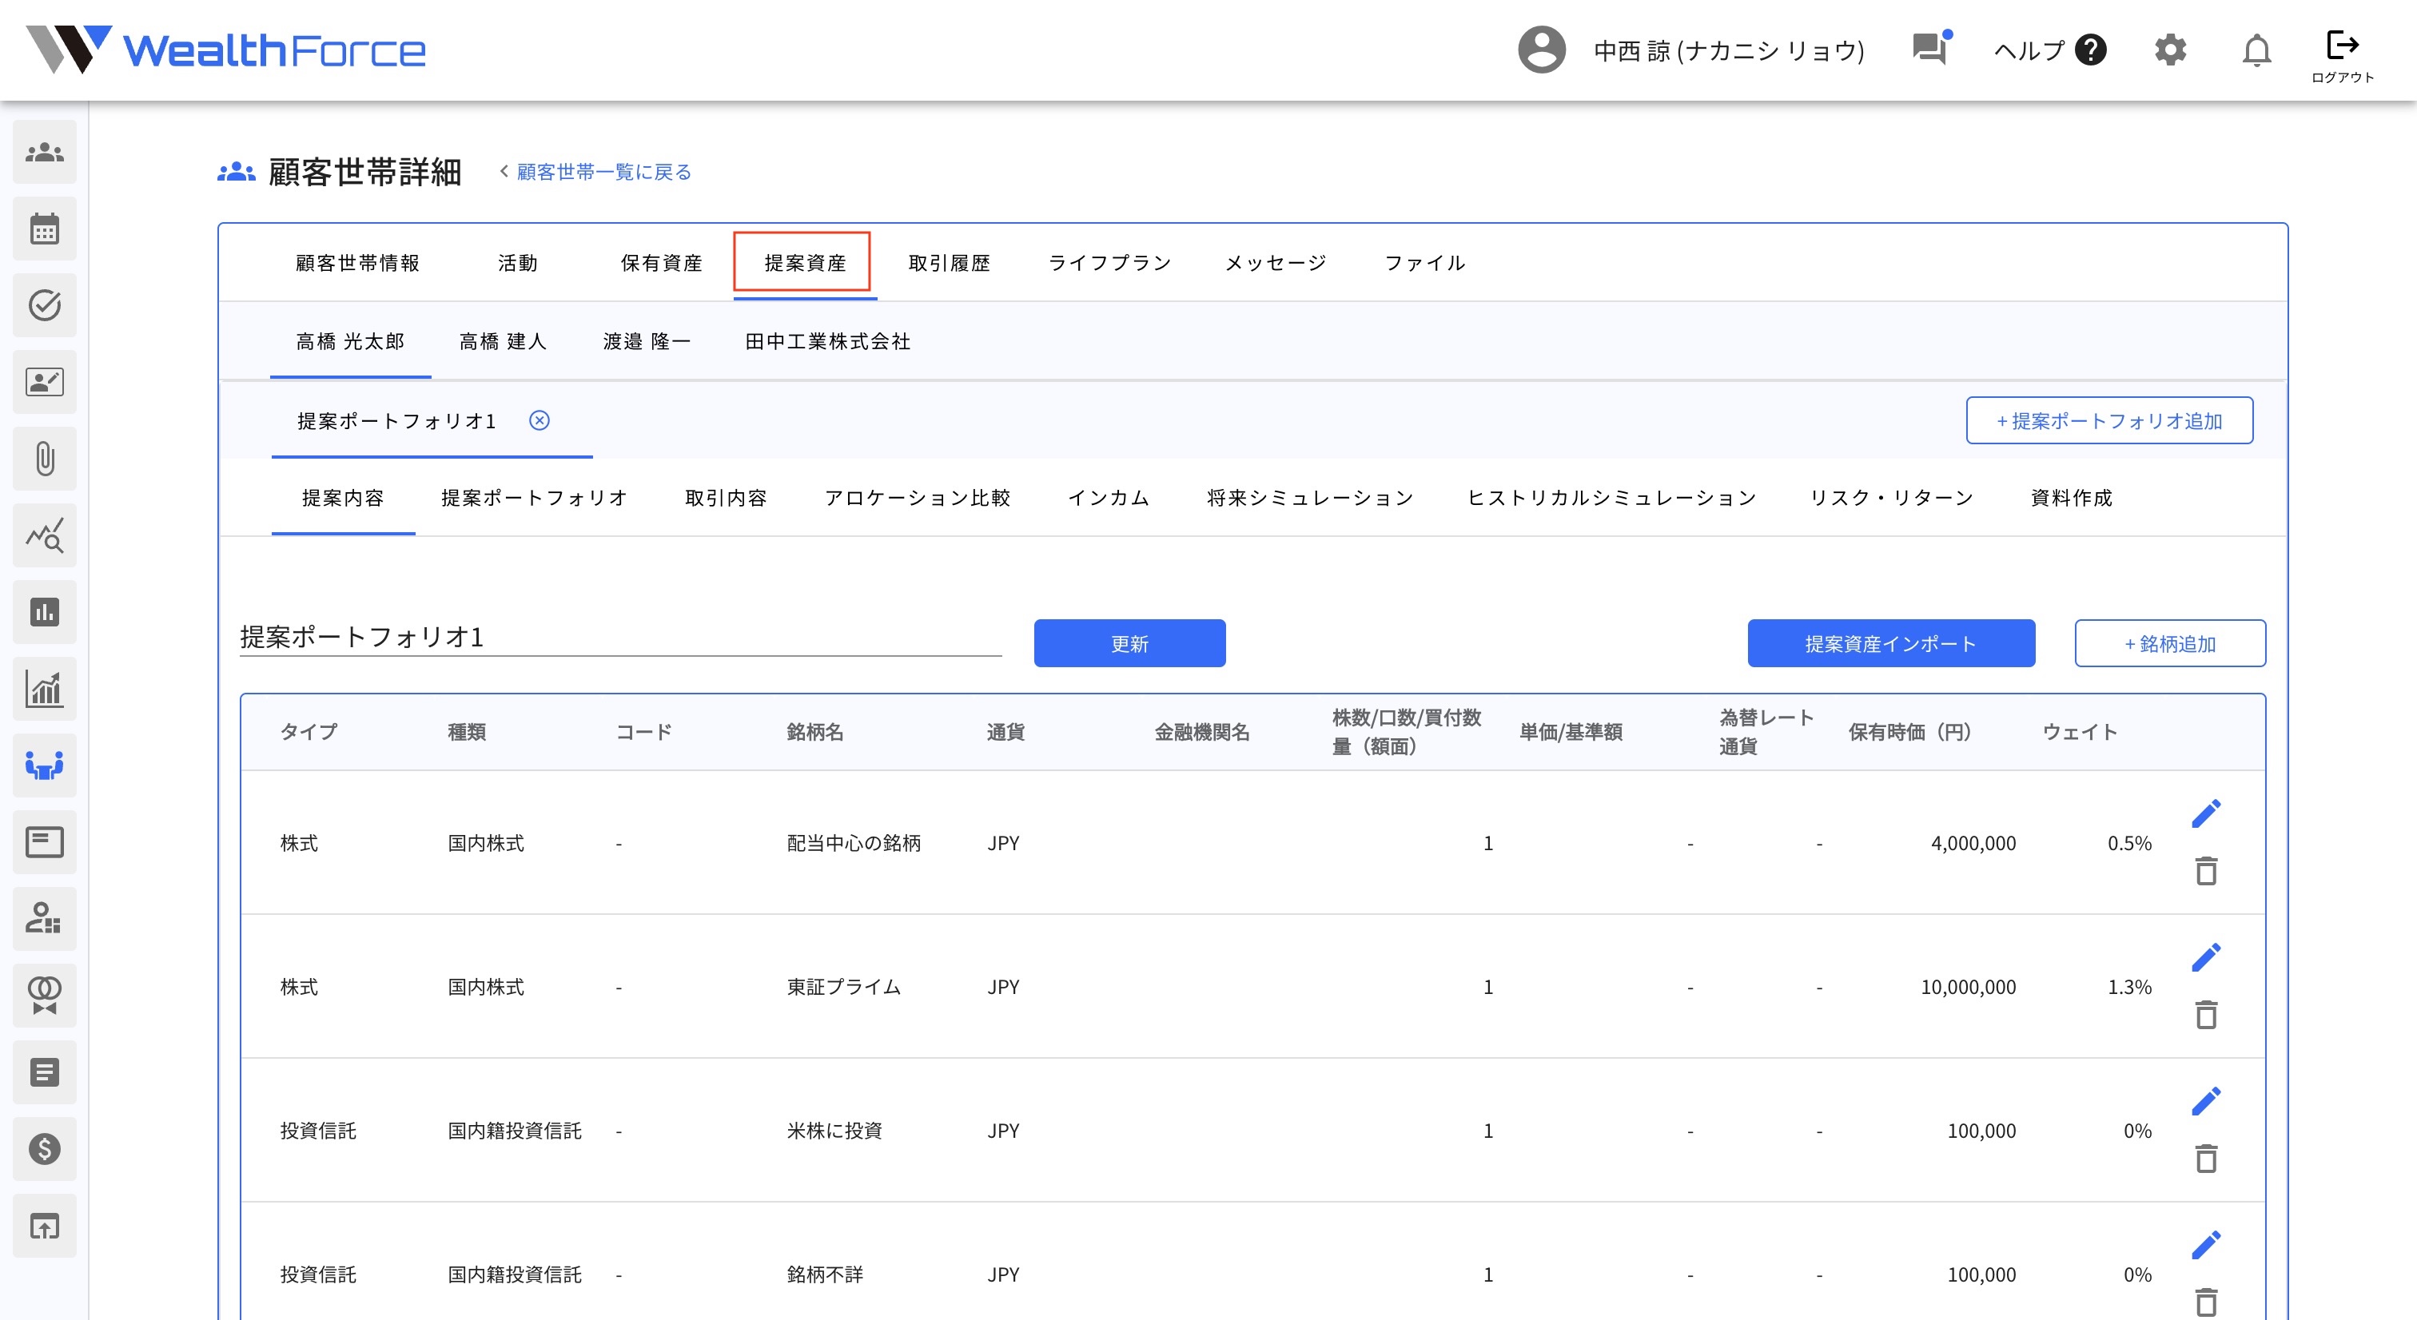
Task: Select 田中工業株式会社 tab
Action: [x=827, y=341]
